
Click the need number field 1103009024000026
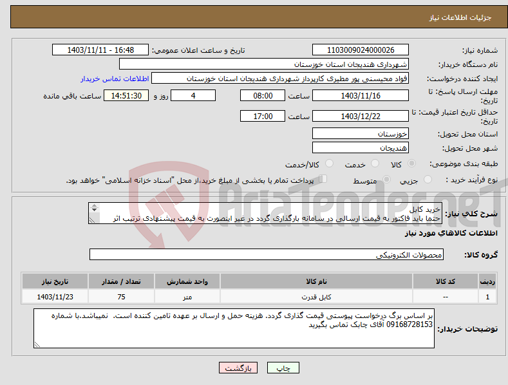(361, 50)
